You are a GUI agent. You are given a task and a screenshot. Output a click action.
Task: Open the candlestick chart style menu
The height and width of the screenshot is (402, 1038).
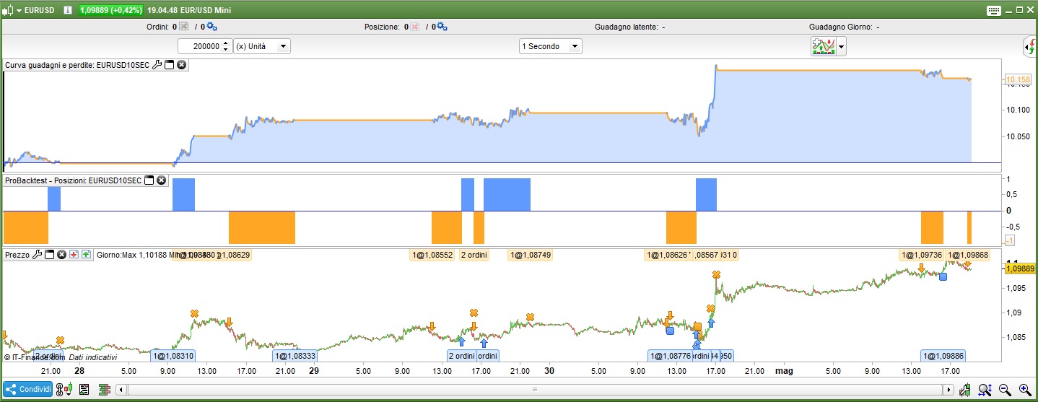pyautogui.click(x=12, y=9)
